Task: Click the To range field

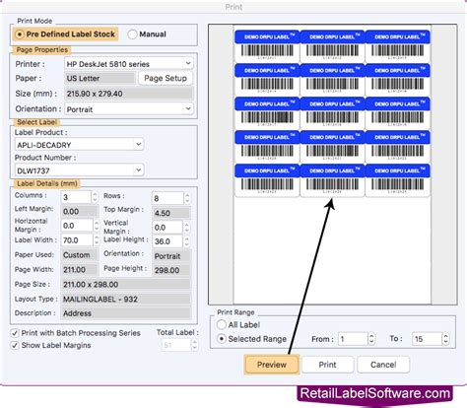Action: click(427, 339)
